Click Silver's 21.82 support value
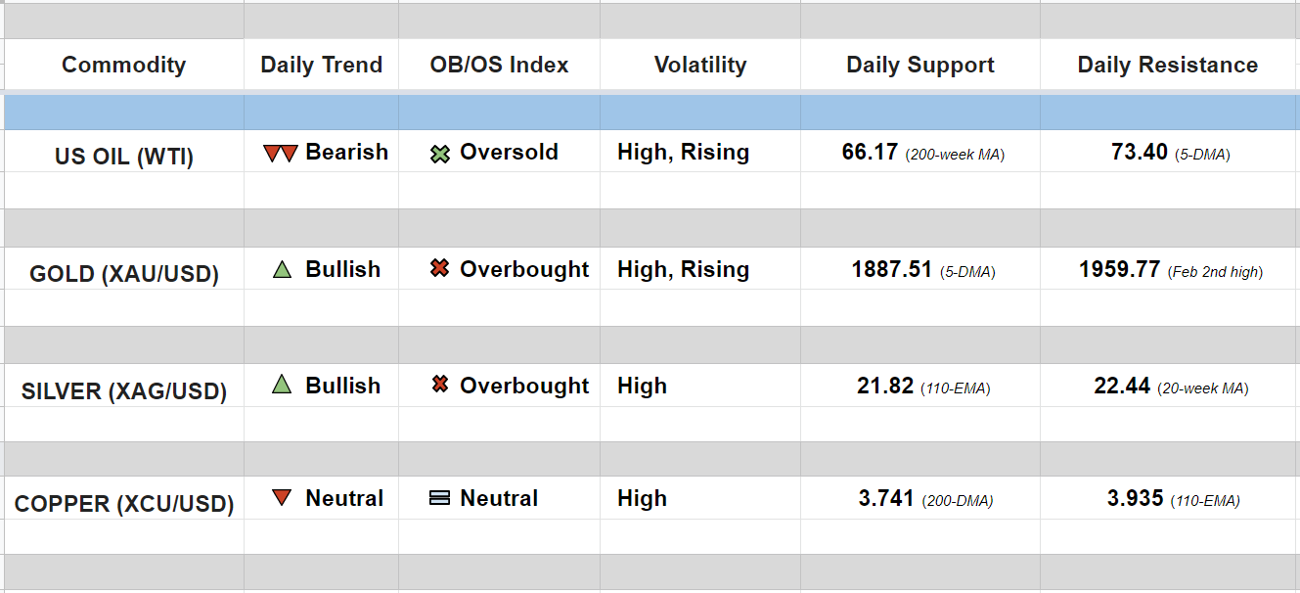 point(884,387)
